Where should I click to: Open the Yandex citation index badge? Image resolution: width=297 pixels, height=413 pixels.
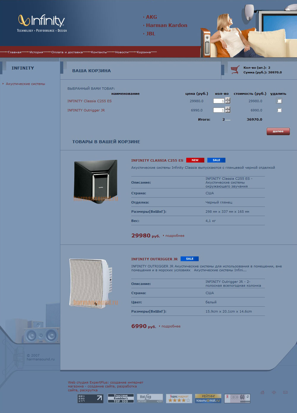(237, 398)
